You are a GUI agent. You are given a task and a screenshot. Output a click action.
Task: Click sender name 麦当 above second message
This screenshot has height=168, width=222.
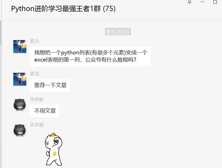(x=34, y=74)
